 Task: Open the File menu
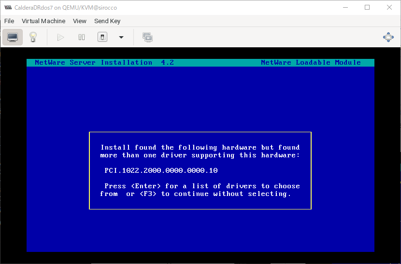click(x=9, y=21)
